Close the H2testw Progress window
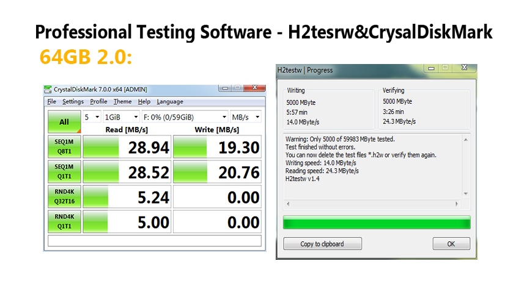527x289 pixels. 464,68
